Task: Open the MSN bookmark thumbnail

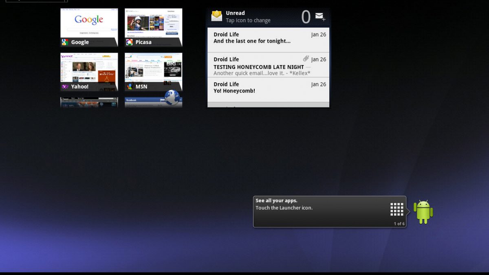Action: pyautogui.click(x=154, y=68)
